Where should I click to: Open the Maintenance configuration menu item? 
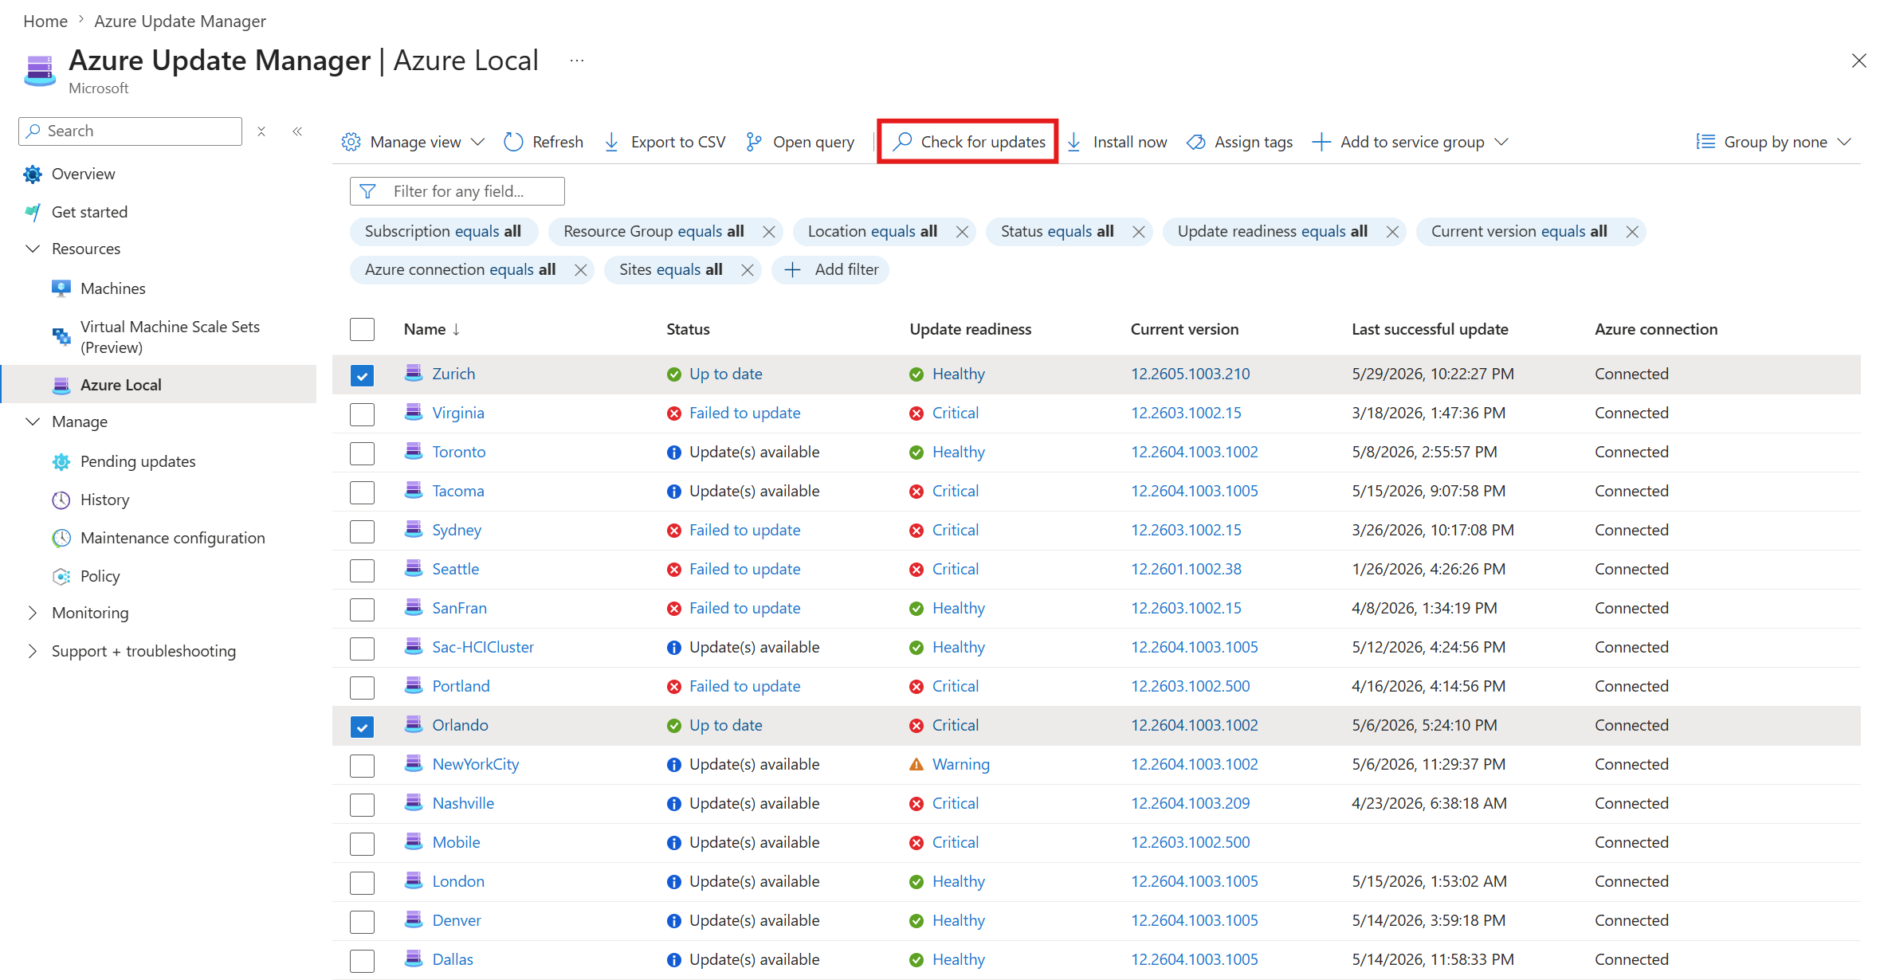click(x=173, y=538)
